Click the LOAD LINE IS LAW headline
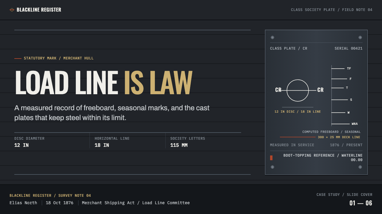 coord(103,83)
